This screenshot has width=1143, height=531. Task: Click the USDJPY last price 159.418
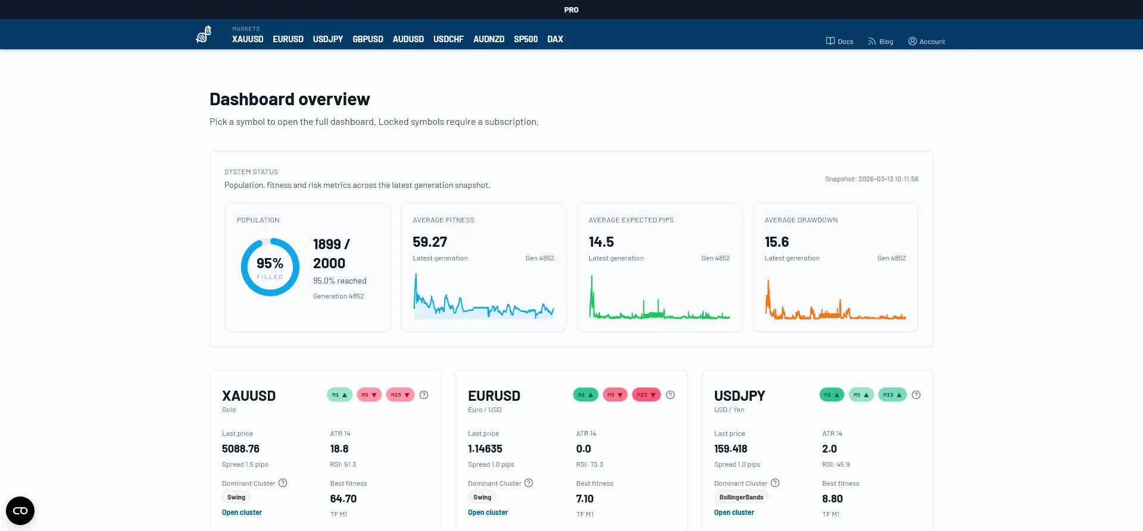point(730,449)
